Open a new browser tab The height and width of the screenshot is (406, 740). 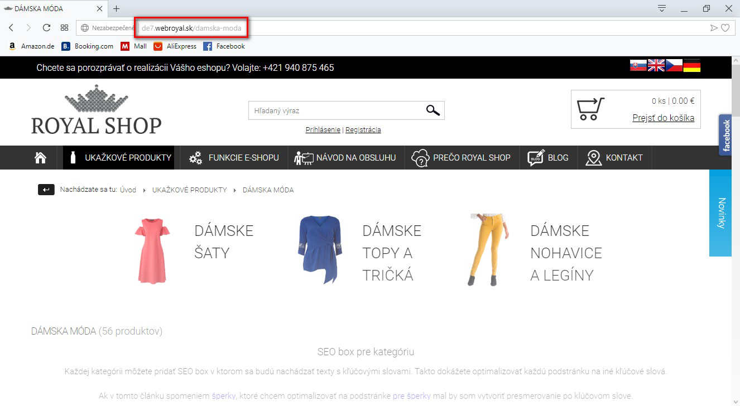pyautogui.click(x=116, y=9)
